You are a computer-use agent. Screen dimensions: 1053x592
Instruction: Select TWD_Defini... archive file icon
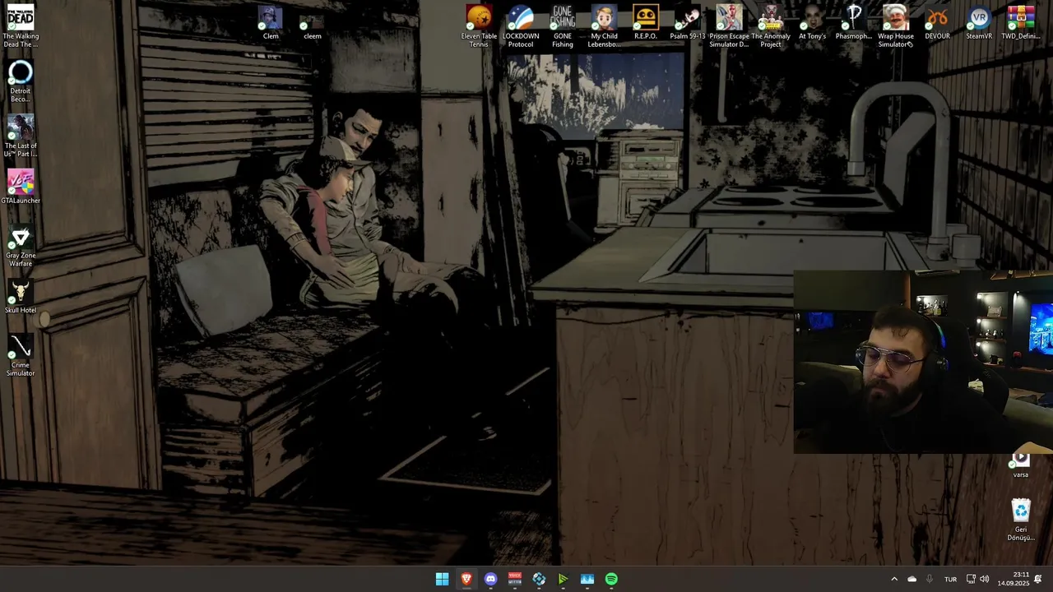pyautogui.click(x=1021, y=22)
